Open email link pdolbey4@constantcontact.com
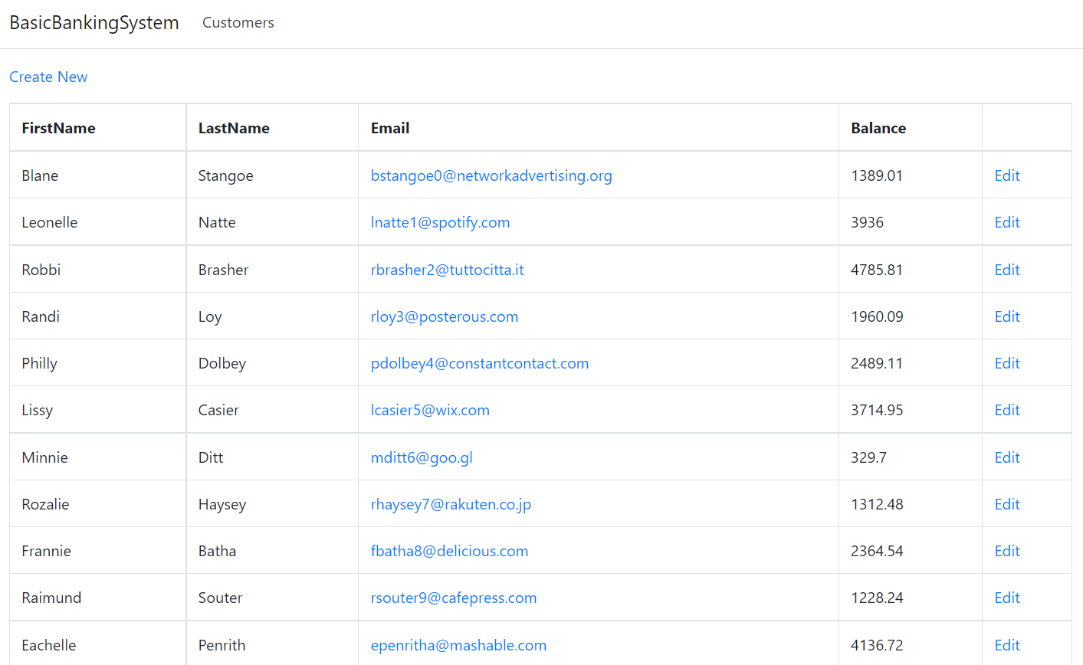The width and height of the screenshot is (1083, 665). pos(480,363)
